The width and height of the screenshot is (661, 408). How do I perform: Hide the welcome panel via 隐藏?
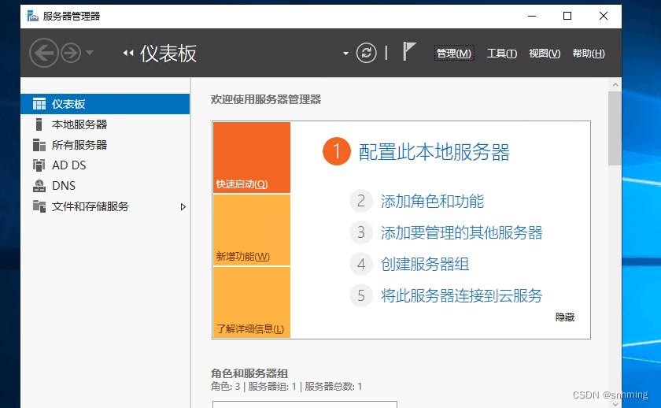[x=565, y=317]
